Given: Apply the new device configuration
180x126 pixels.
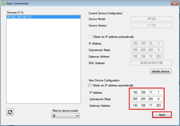Looking at the screenshot, I should point(162,115).
